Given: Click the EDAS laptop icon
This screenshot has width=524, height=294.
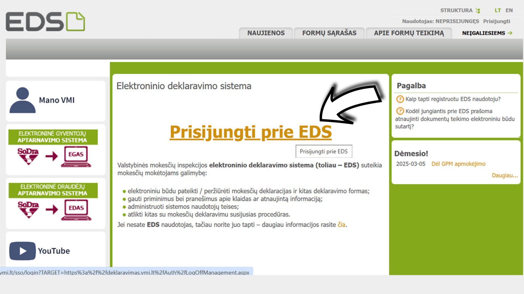Looking at the screenshot, I should pyautogui.click(x=76, y=210).
